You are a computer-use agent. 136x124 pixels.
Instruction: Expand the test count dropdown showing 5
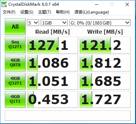coord(33,23)
